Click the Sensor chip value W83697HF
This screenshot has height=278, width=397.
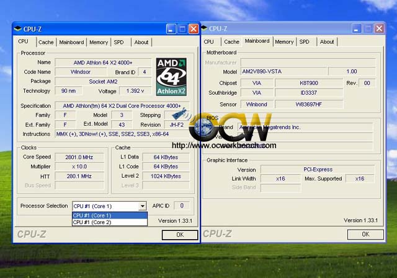pyautogui.click(x=309, y=104)
